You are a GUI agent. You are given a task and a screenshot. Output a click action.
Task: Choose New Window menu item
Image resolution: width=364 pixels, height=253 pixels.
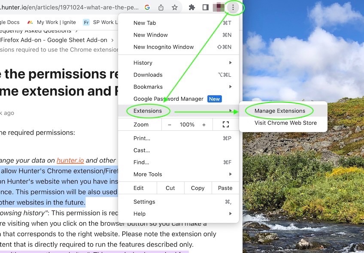tap(179, 35)
